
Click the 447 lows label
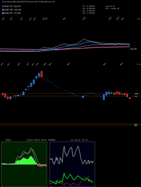tap(9, 64)
